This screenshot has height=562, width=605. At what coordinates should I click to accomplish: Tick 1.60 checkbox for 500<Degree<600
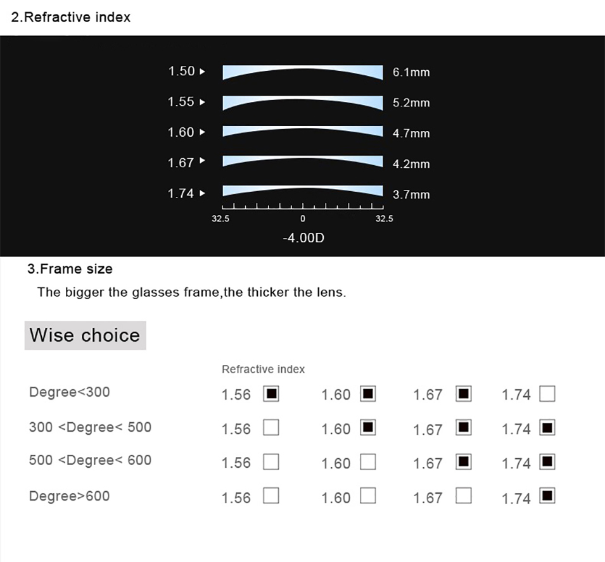tap(367, 463)
